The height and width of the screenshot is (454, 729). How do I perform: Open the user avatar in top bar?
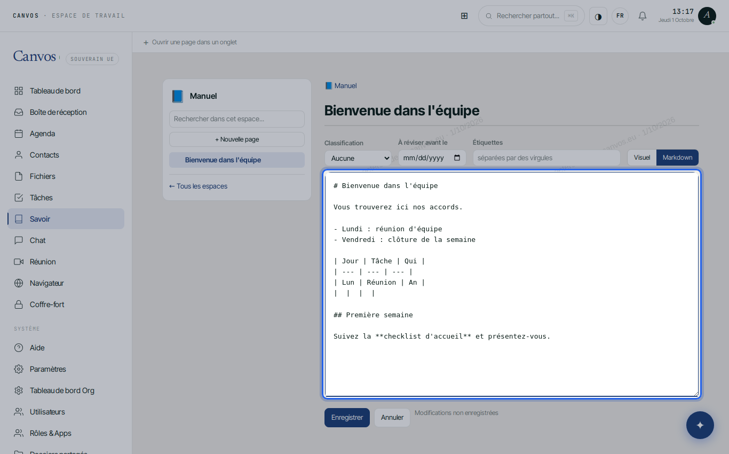[707, 16]
